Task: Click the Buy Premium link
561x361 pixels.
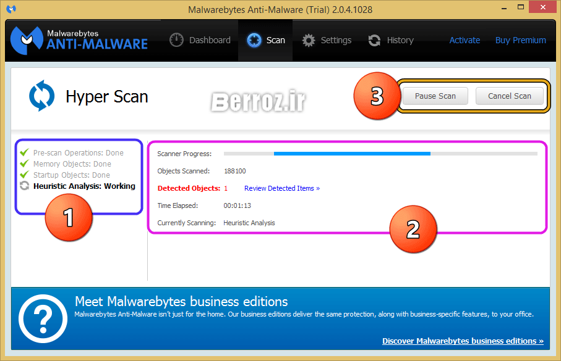Action: (x=521, y=40)
